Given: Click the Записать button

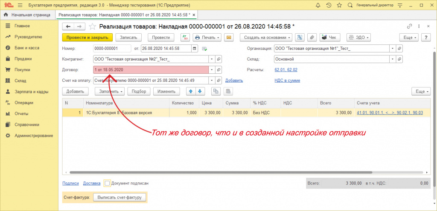Looking at the screenshot, I should tap(128, 38).
